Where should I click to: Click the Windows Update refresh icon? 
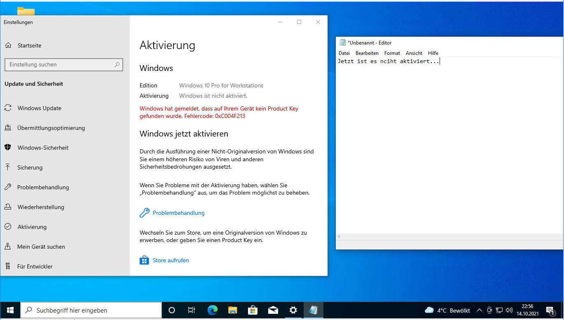tap(8, 108)
